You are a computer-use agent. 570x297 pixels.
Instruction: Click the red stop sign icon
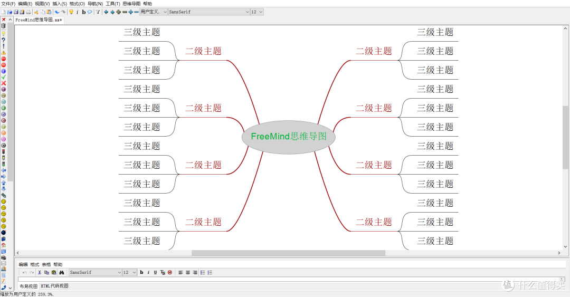coord(4,59)
